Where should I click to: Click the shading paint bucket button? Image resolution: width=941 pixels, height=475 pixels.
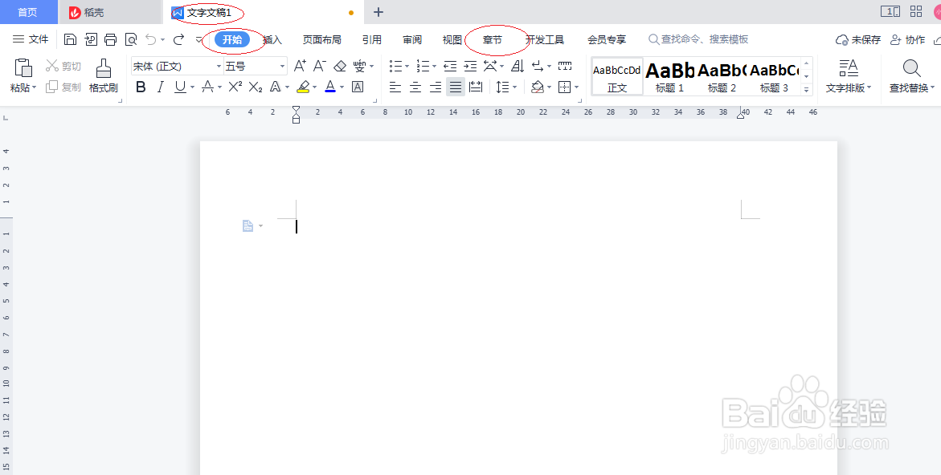537,87
